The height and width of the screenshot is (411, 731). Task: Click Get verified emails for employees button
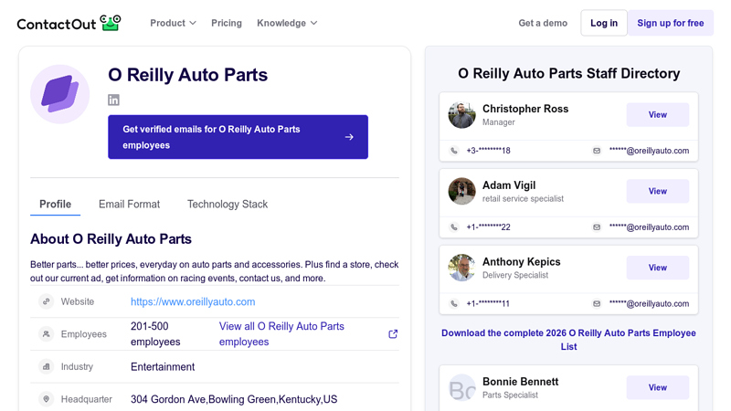tap(238, 137)
